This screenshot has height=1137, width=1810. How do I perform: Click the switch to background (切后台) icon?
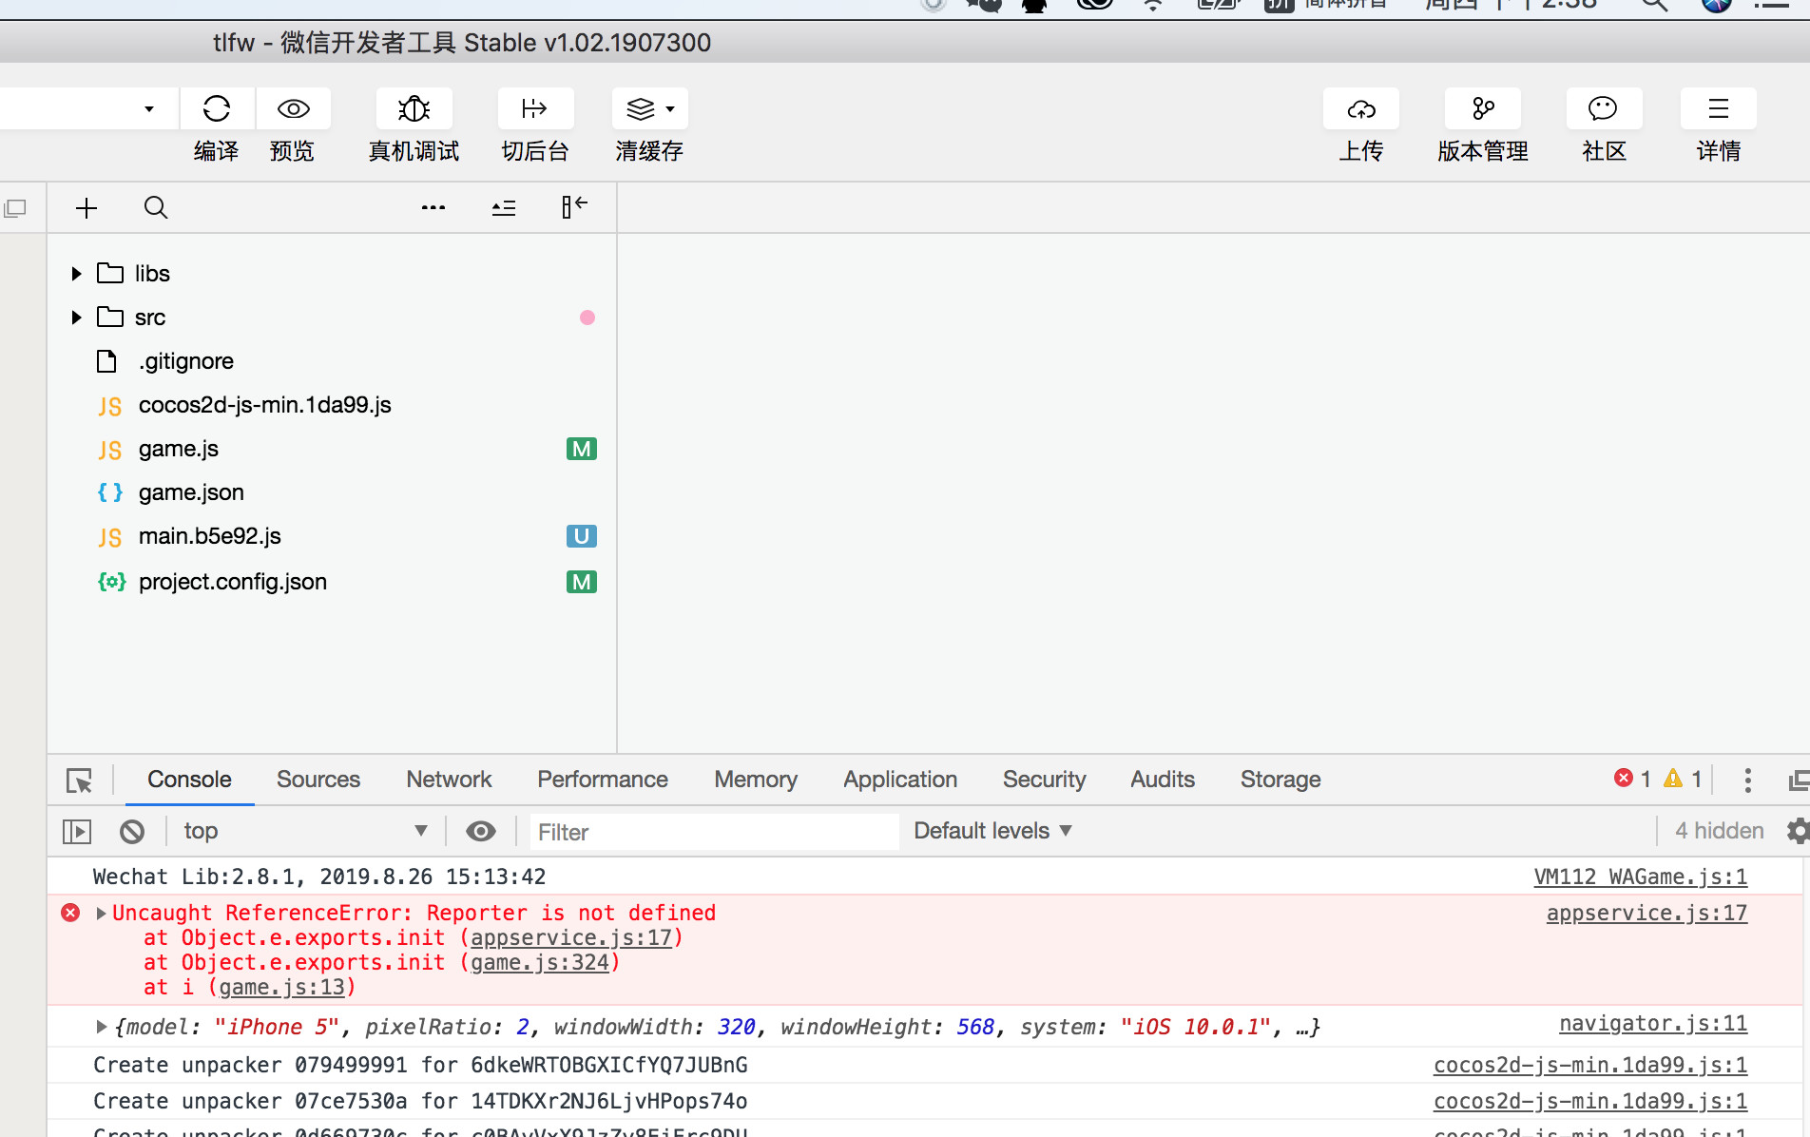(535, 109)
